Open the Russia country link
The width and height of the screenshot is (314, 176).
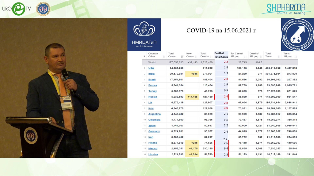point(152,97)
